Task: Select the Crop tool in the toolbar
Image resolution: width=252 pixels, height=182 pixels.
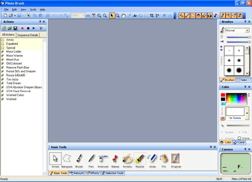Action: click(x=152, y=16)
